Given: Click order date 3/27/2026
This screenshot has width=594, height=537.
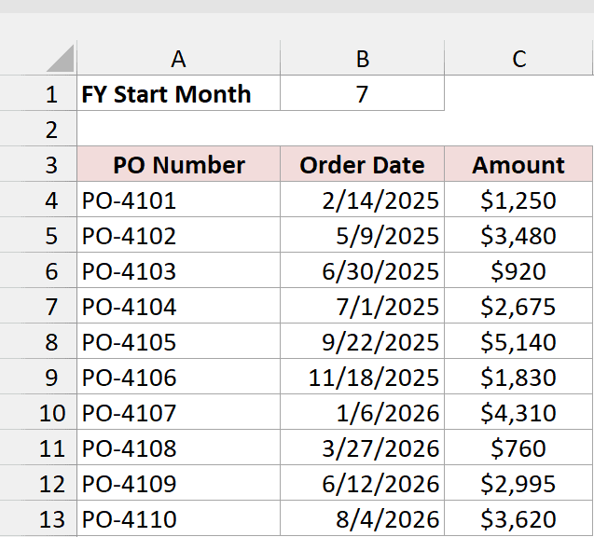Looking at the screenshot, I should [362, 447].
